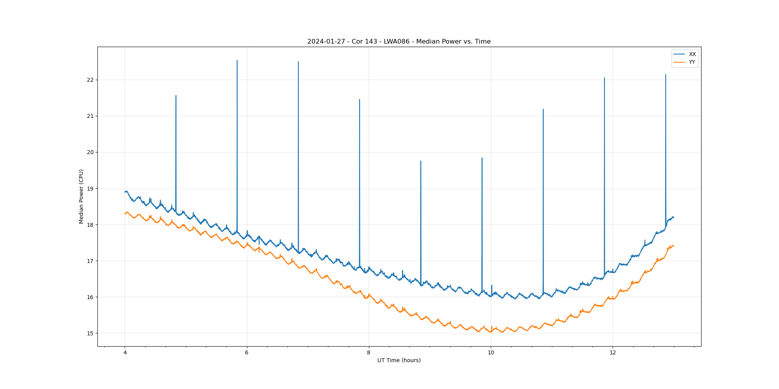Image resolution: width=779 pixels, height=389 pixels.
Task: Click the x-axis tick label 8
Action: coord(368,353)
